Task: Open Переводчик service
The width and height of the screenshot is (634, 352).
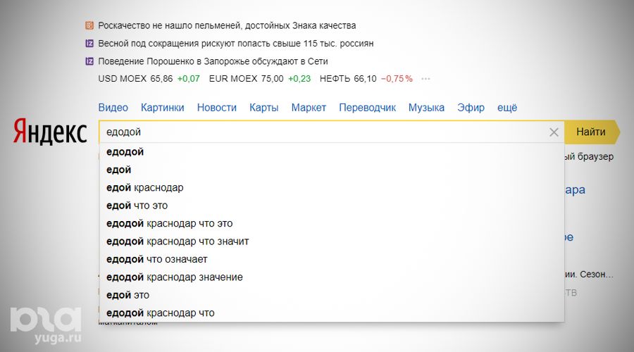Action: [x=367, y=108]
